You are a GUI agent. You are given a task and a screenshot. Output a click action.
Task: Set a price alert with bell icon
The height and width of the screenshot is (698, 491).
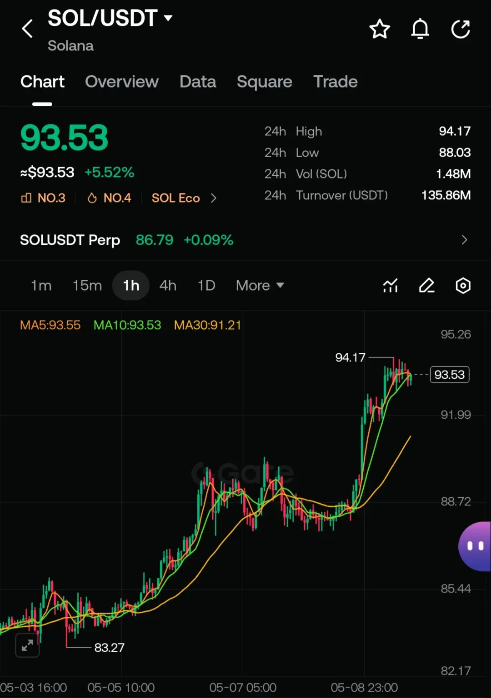(420, 29)
